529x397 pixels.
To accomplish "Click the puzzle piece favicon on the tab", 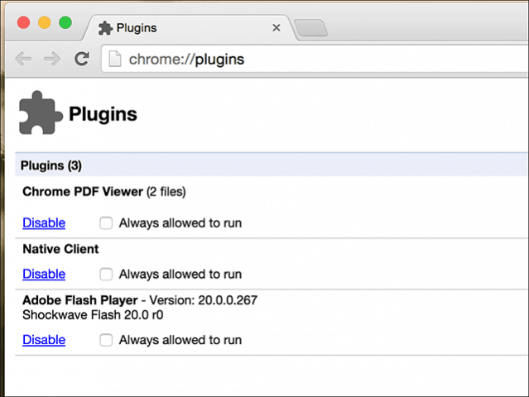I will 105,28.
